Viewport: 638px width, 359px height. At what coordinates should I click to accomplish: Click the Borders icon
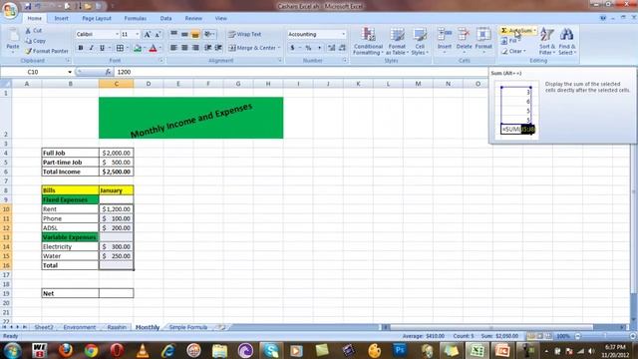[120, 48]
